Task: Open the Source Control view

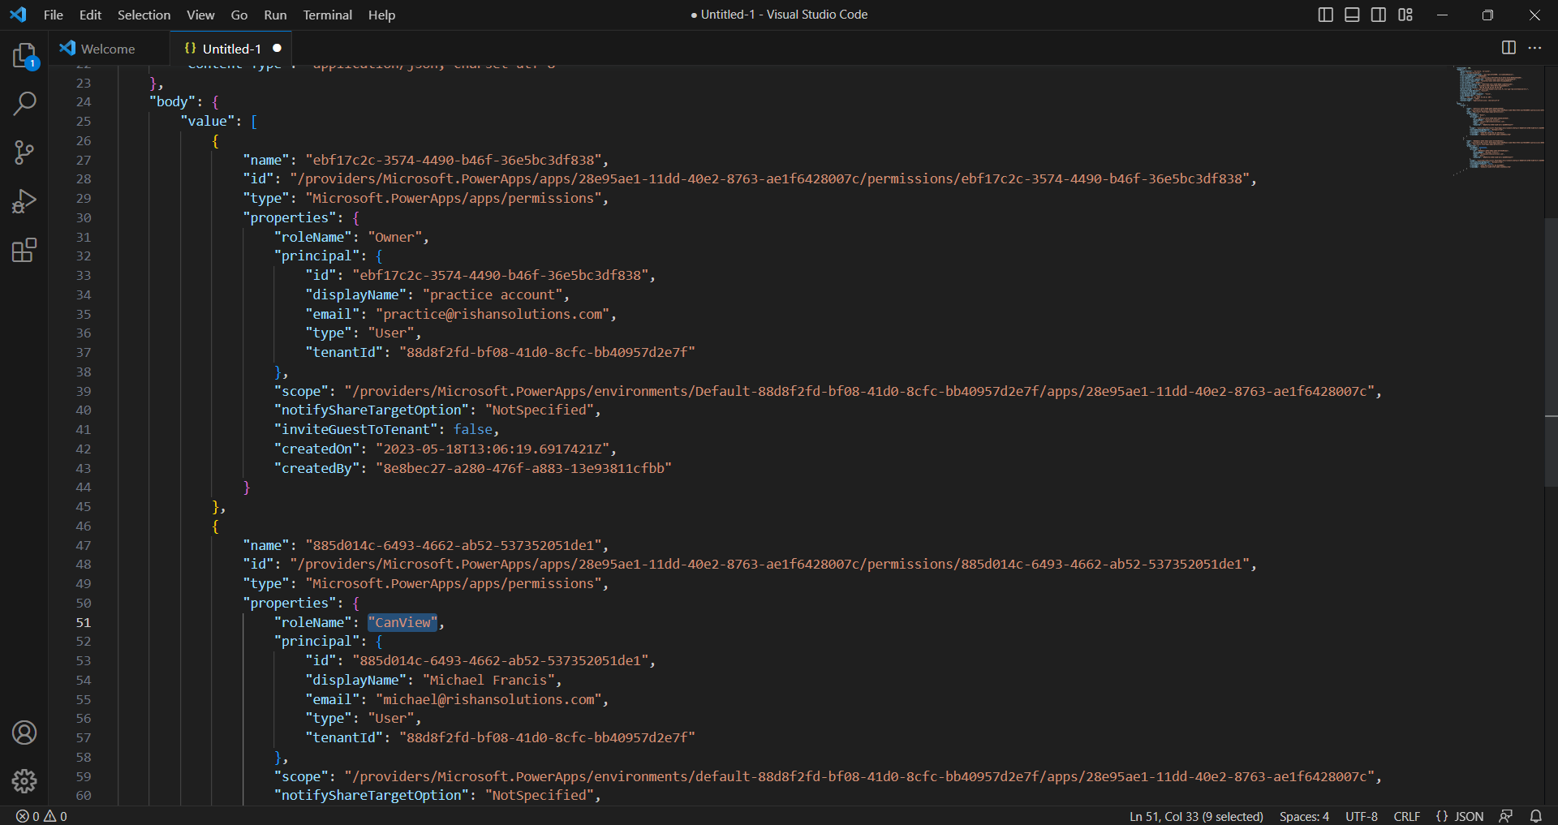Action: (x=24, y=153)
